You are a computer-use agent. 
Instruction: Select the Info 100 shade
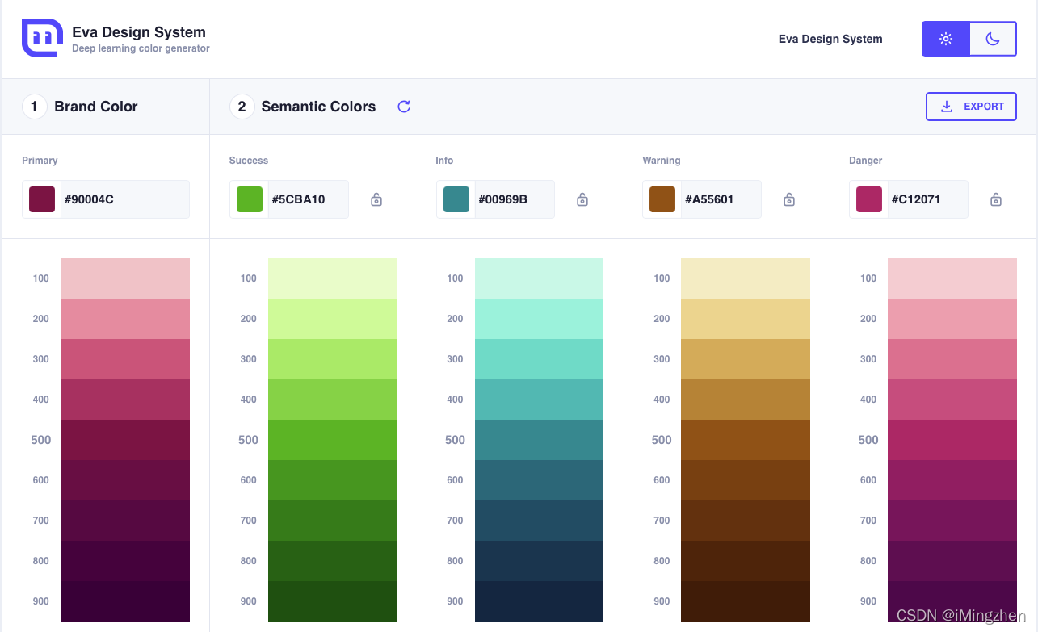[x=539, y=278]
